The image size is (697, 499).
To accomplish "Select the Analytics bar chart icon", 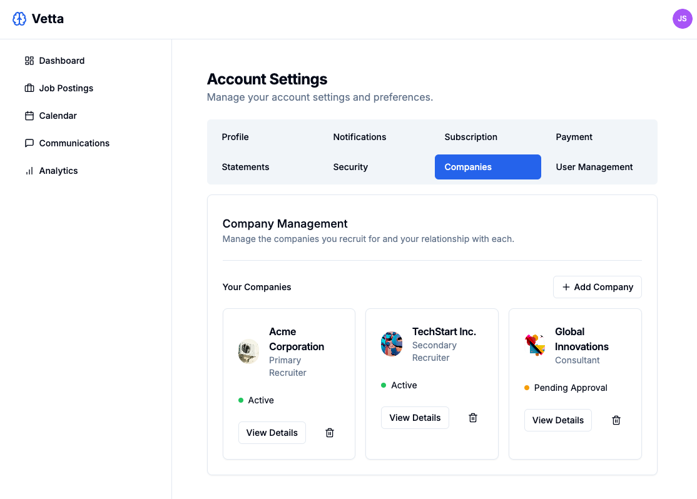I will (x=29, y=170).
